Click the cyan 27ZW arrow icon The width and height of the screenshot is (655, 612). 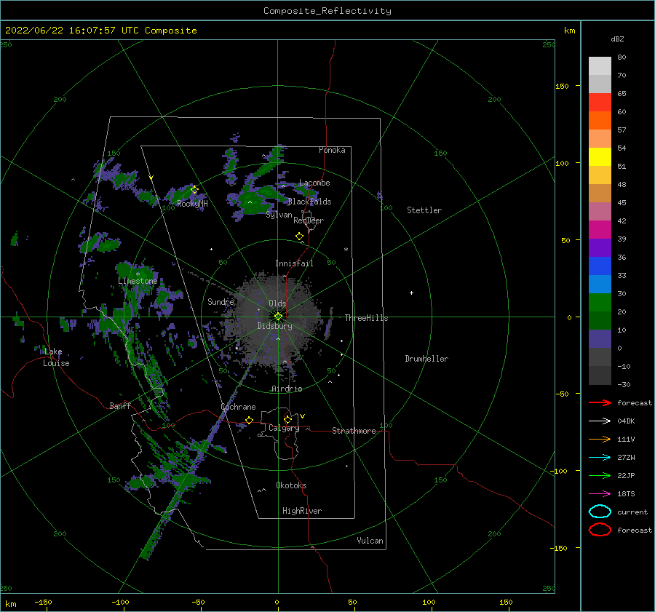coord(600,458)
